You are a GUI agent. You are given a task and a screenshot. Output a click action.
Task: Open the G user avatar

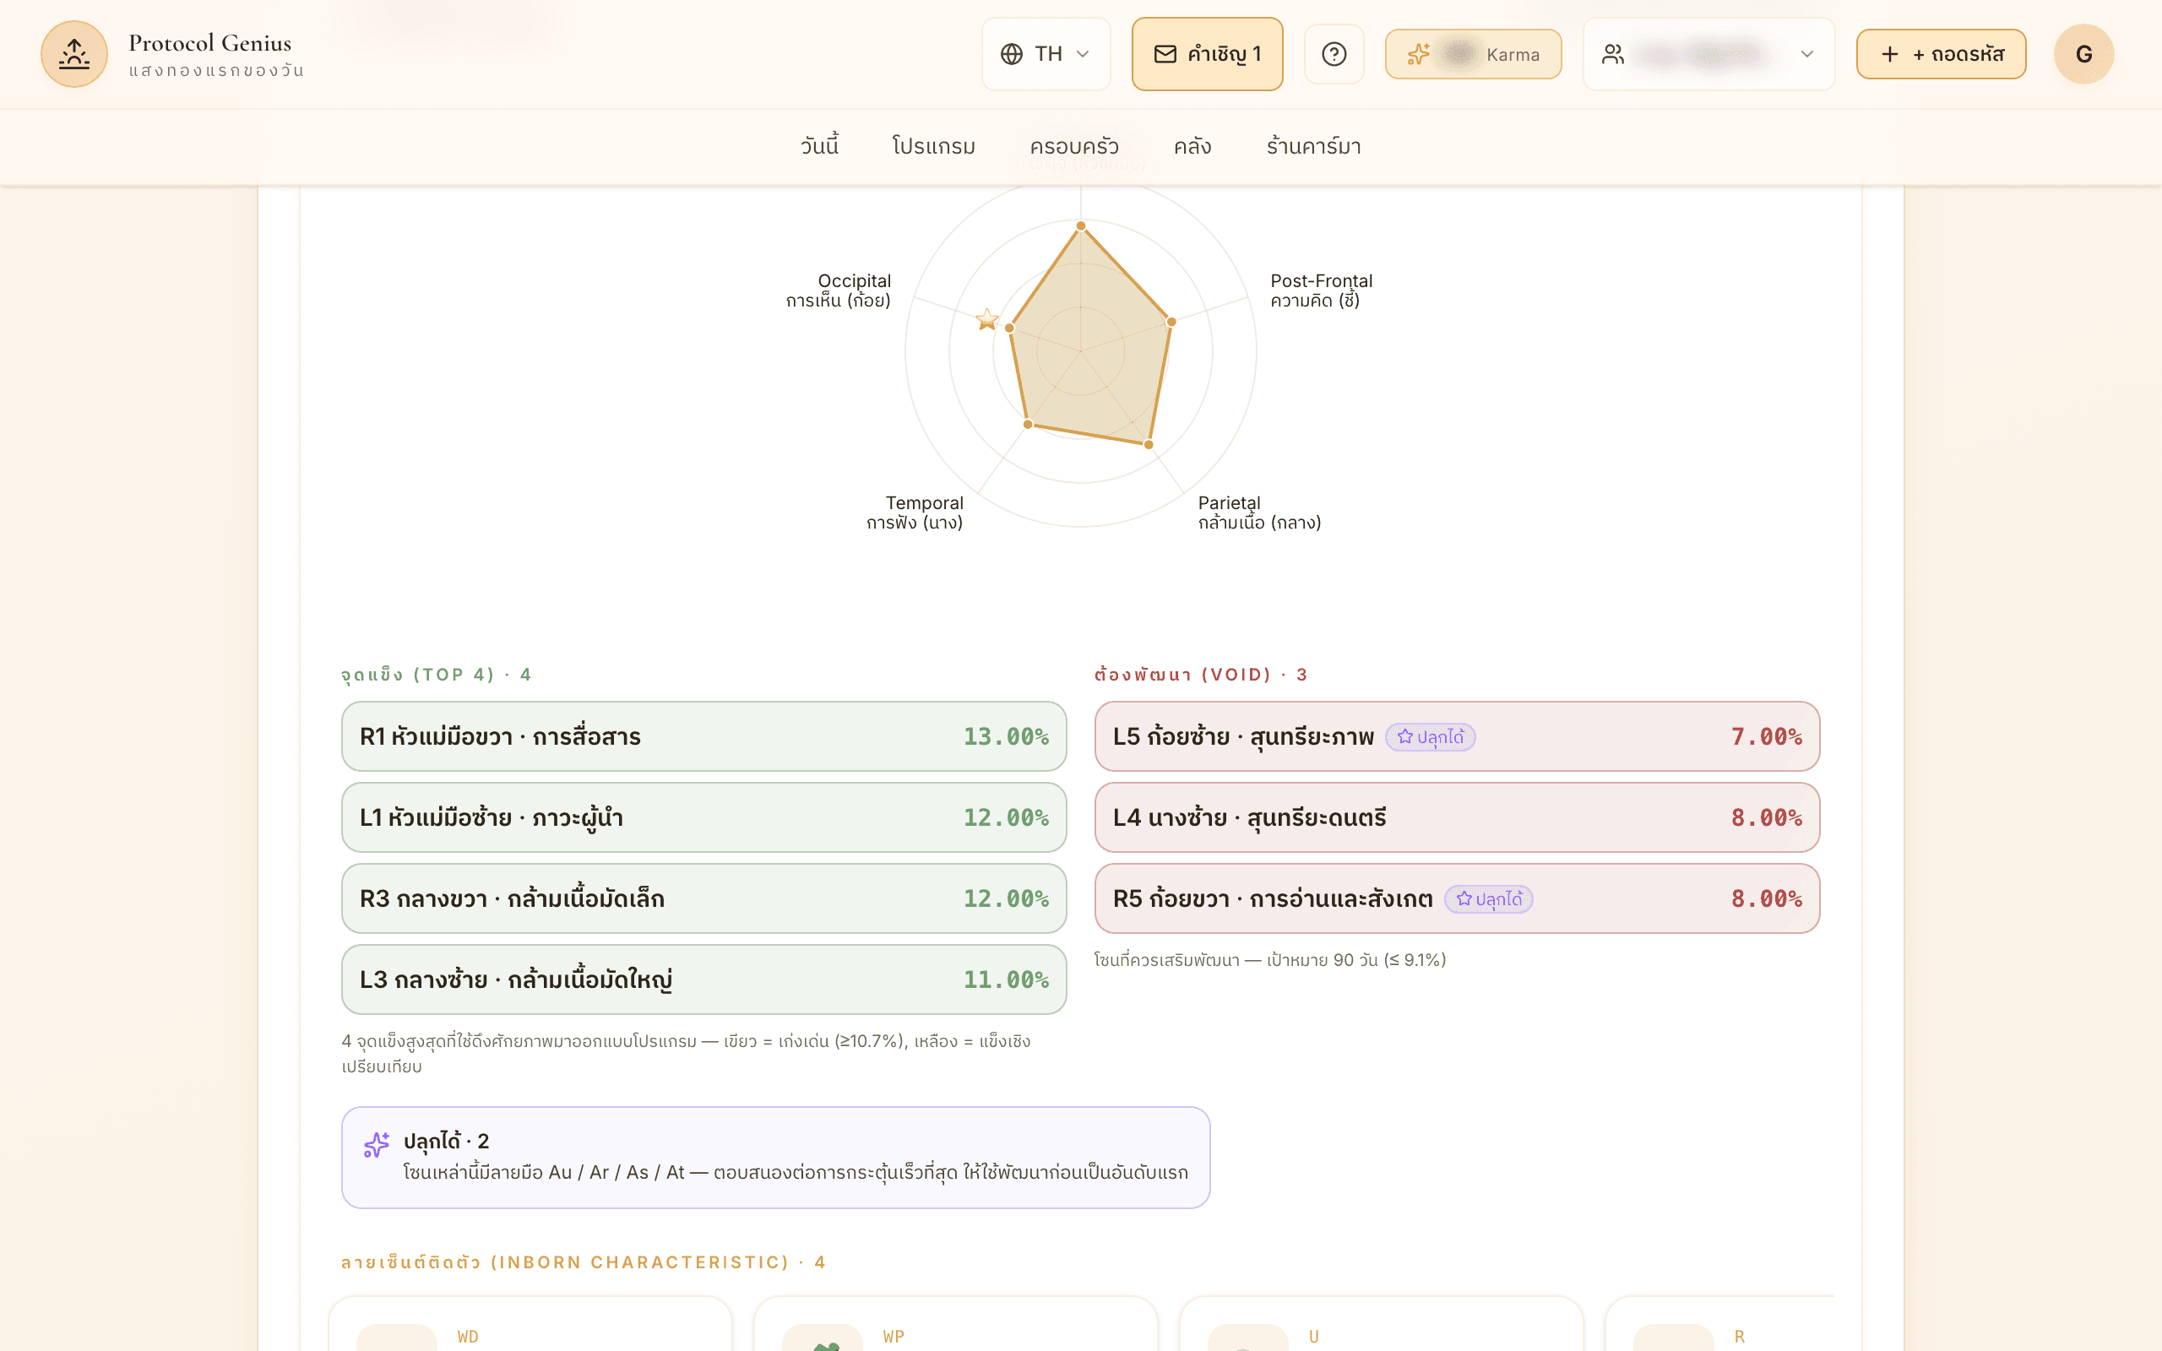coord(2083,55)
